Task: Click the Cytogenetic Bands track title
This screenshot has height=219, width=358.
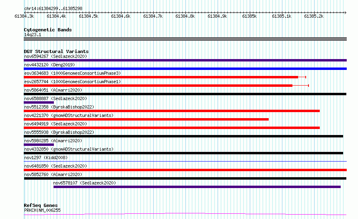Action: click(x=48, y=30)
